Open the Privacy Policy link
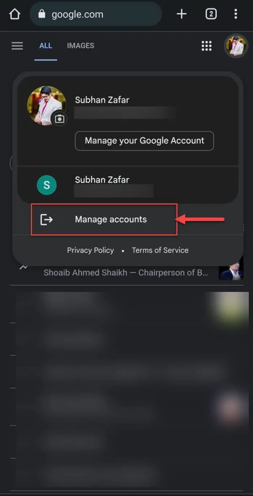 (x=90, y=250)
